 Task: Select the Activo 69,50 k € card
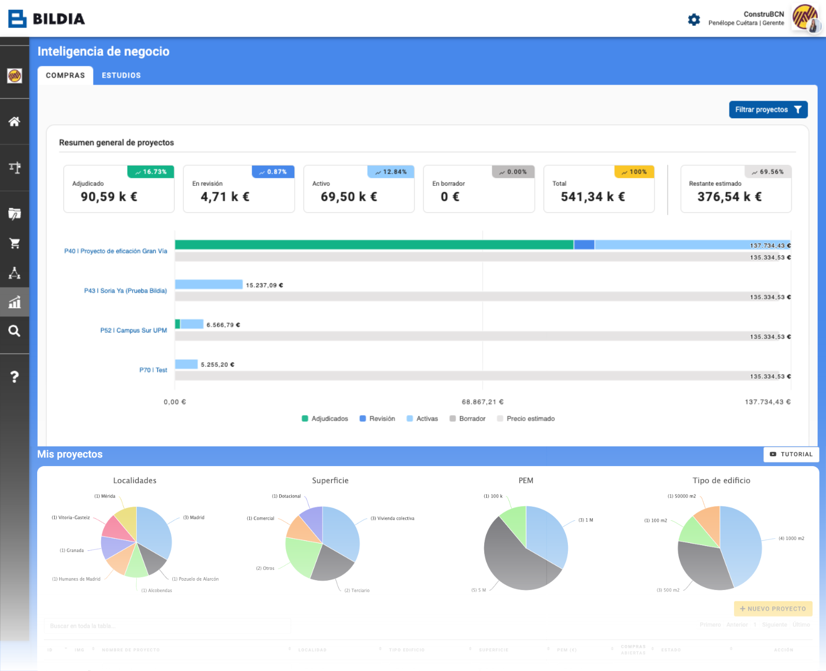pos(359,189)
